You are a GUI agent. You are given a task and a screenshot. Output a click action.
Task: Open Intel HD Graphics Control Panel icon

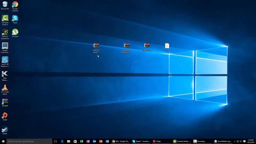(5, 62)
